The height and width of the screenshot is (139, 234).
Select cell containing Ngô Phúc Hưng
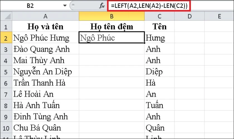point(45,38)
